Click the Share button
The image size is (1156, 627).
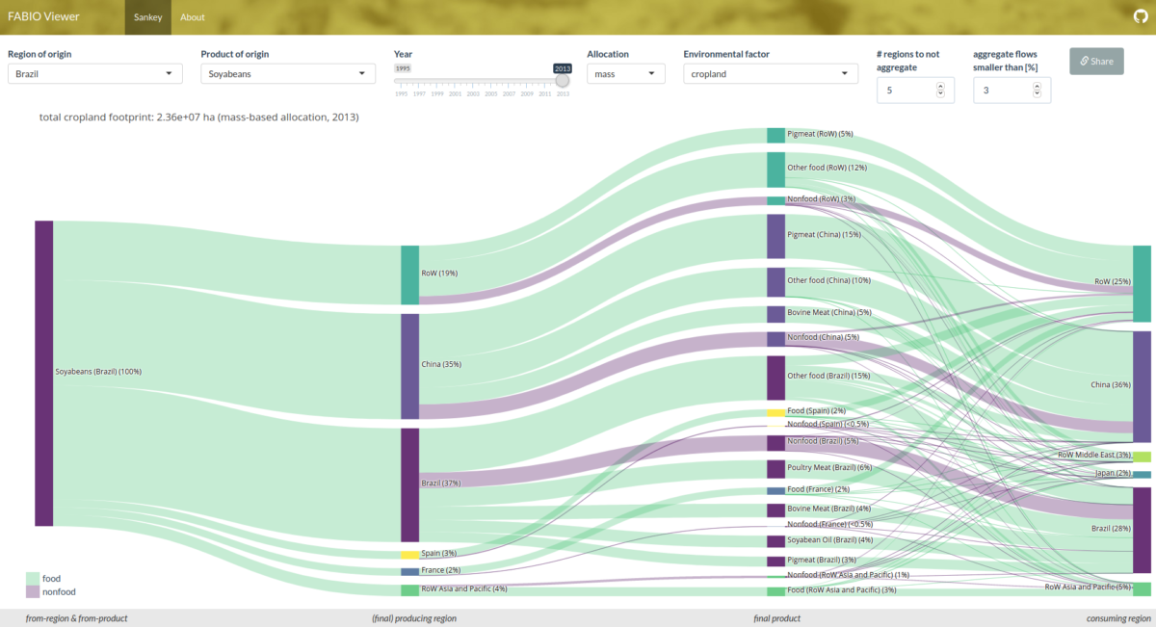[1096, 61]
